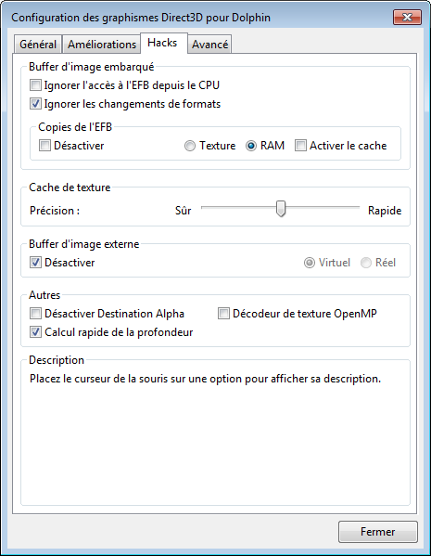Select the Avancé tab

click(x=209, y=45)
